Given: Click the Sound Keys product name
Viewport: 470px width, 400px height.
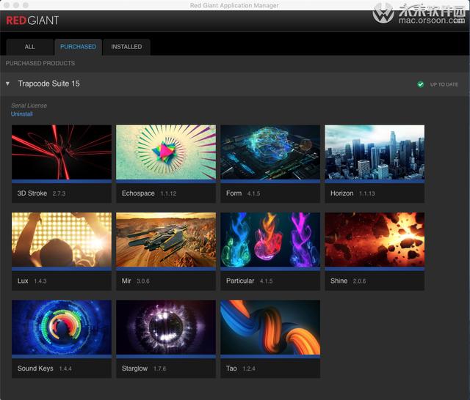Looking at the screenshot, I should click(35, 368).
